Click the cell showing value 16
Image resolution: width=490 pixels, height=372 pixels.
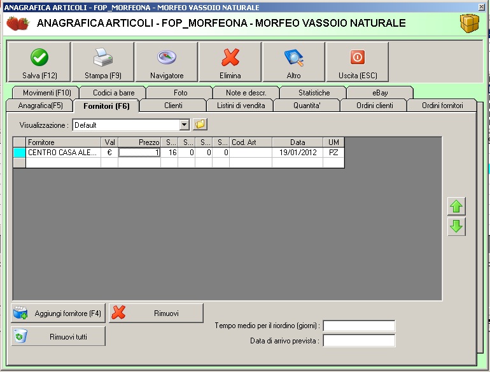(169, 153)
